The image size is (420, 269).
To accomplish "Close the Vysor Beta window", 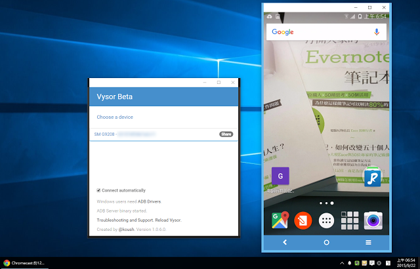I will click(x=233, y=83).
